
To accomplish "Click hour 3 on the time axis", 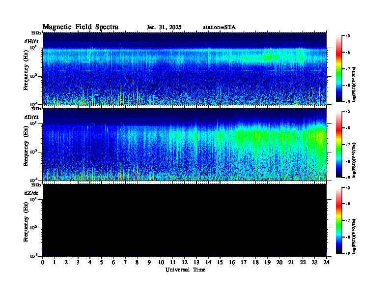I will 78,263.
